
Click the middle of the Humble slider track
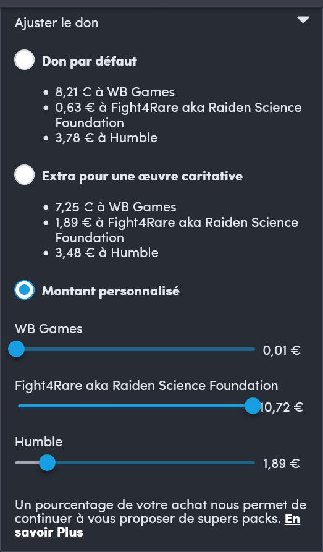click(135, 462)
